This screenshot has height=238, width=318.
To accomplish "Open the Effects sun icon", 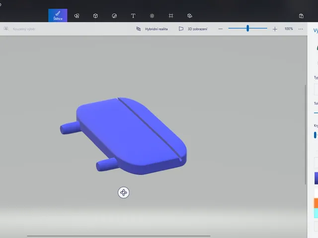I will click(152, 16).
